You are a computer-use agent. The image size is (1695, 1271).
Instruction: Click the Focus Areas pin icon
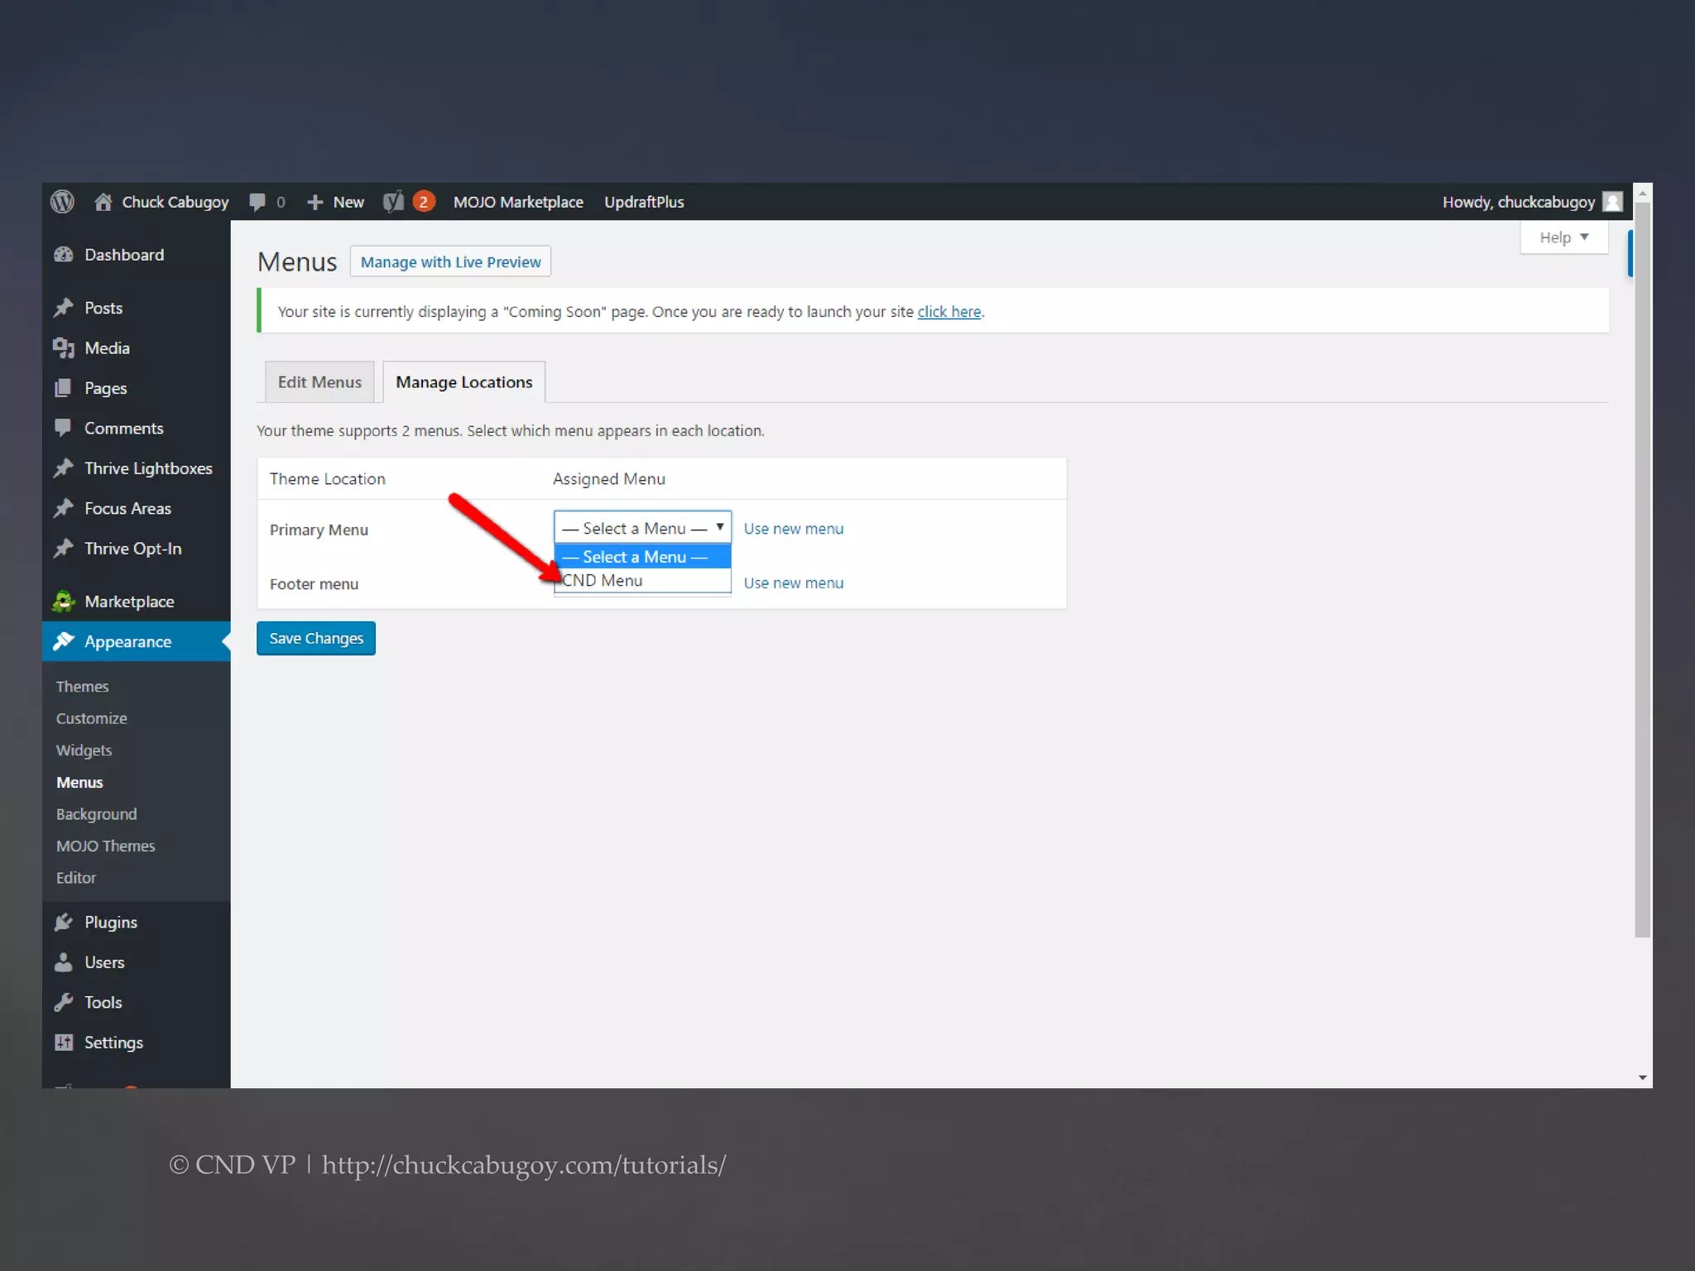[x=64, y=509]
